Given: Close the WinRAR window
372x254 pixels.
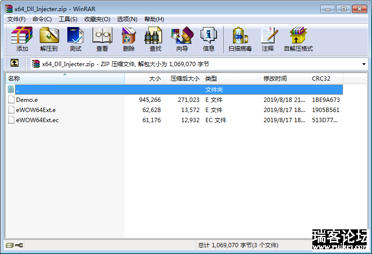Looking at the screenshot, I should click(359, 9).
